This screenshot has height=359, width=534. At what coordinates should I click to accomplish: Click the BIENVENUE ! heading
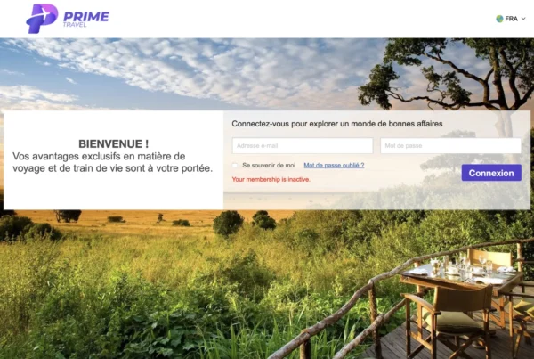113,144
